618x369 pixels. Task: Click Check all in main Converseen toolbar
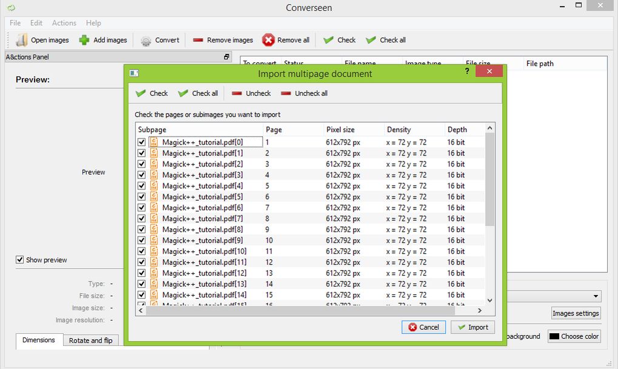tap(386, 40)
